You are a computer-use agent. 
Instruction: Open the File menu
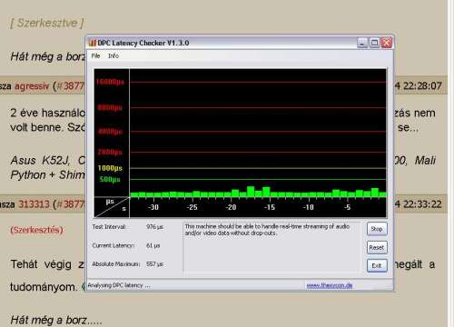coord(95,55)
